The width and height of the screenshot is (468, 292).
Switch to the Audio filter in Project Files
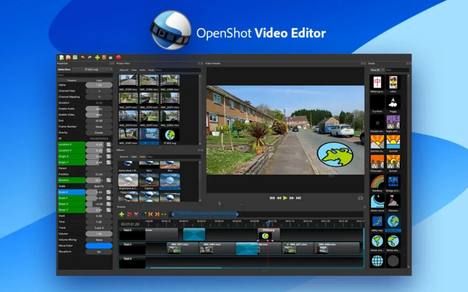(x=142, y=70)
